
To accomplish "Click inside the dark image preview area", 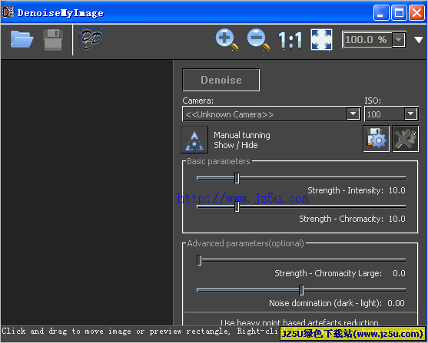I will tap(87, 193).
